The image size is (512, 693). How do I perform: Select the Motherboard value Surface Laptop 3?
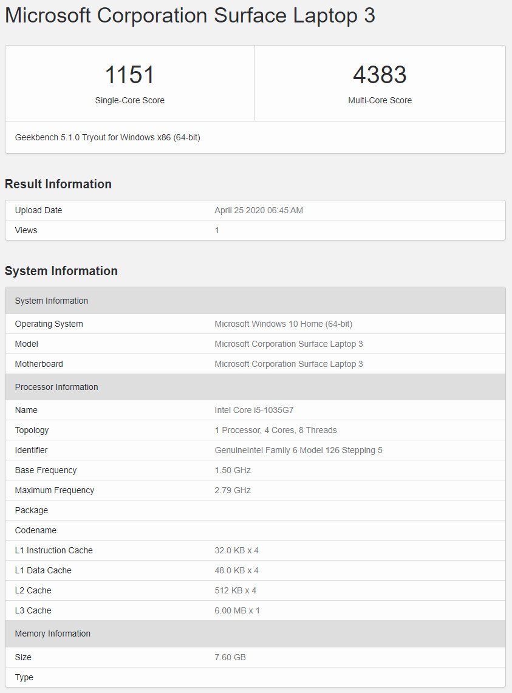click(288, 364)
